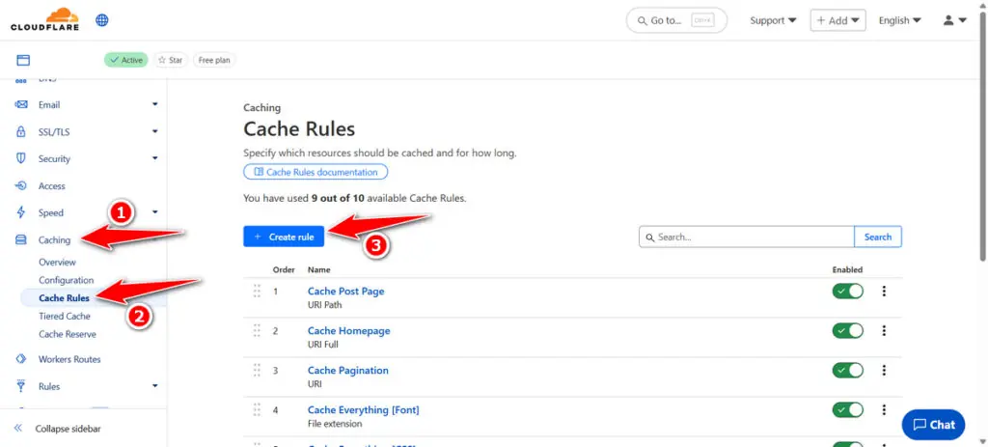Image resolution: width=988 pixels, height=447 pixels.
Task: Open Workers Routes in sidebar
Action: [x=69, y=359]
